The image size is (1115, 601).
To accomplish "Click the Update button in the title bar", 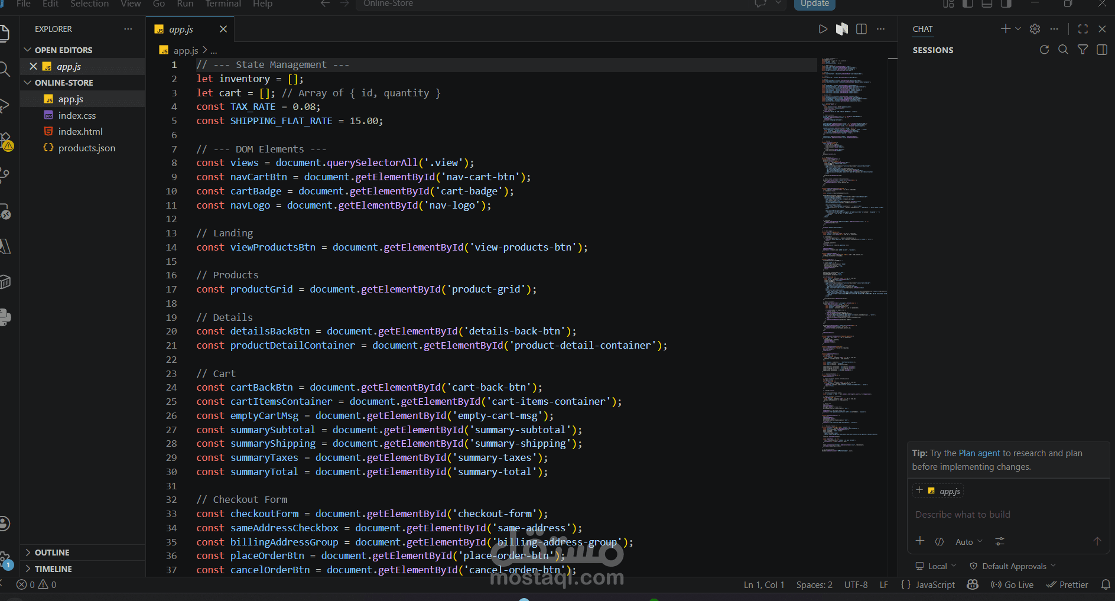I will point(814,4).
